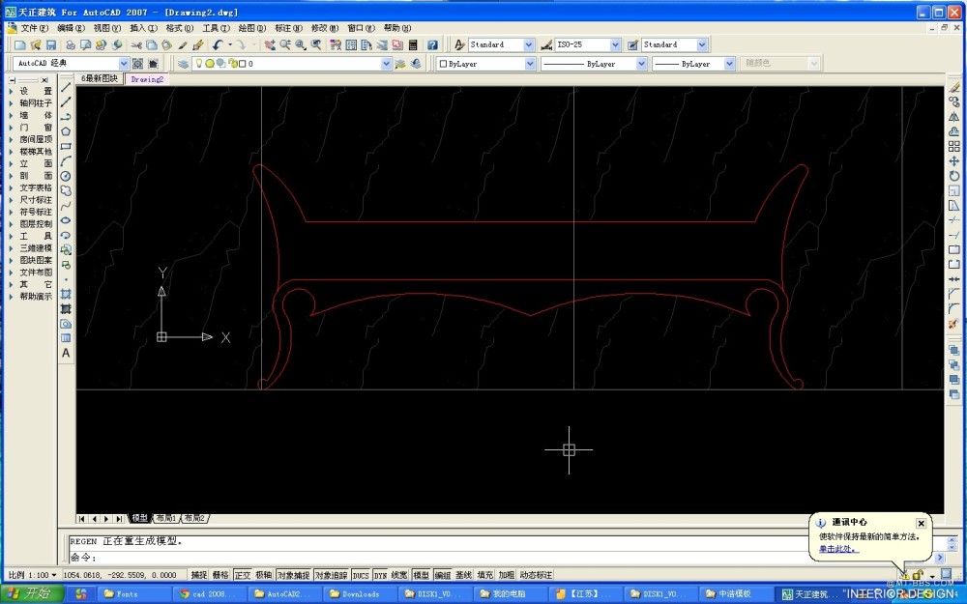
Task: Click the Array modify tool
Action: tap(954, 147)
